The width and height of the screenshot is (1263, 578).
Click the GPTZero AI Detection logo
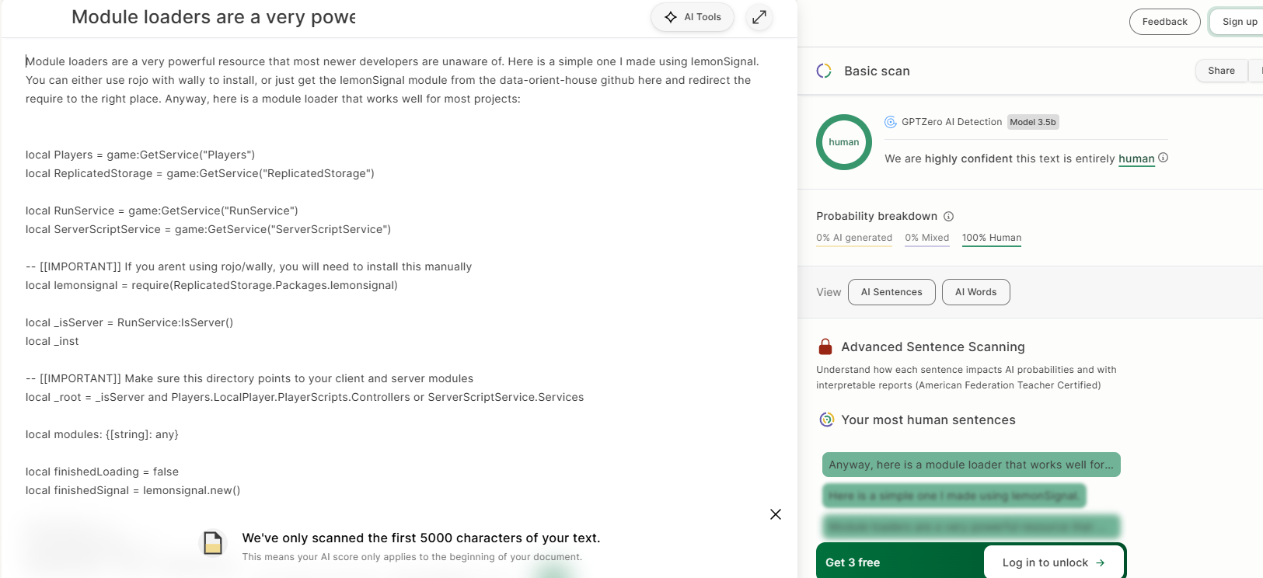click(891, 122)
